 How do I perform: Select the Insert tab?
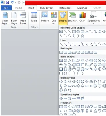[31, 8]
